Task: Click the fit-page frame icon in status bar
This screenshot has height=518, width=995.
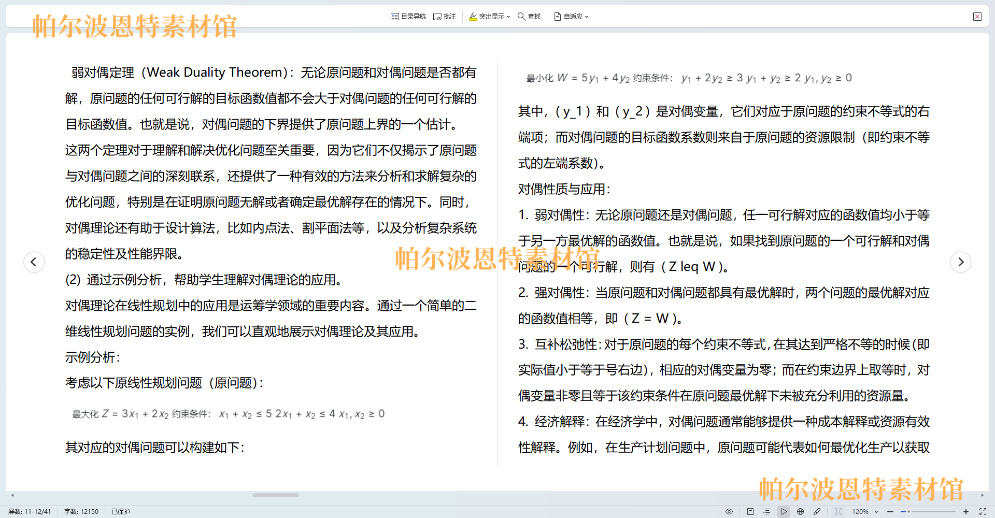Action: 838,511
